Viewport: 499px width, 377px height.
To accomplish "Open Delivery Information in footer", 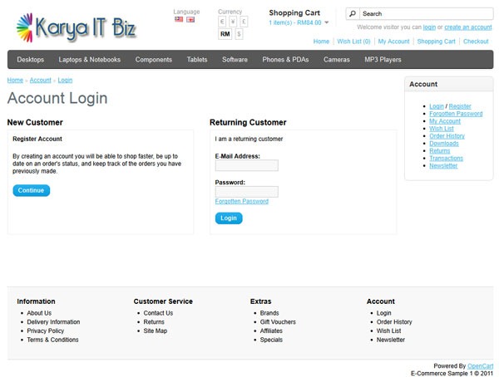I will tap(53, 322).
